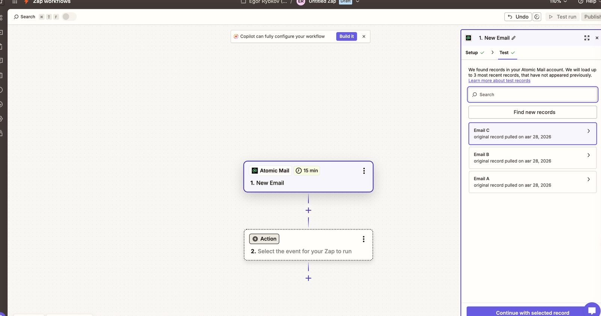
Task: Open the chat support bubble
Action: (592, 310)
